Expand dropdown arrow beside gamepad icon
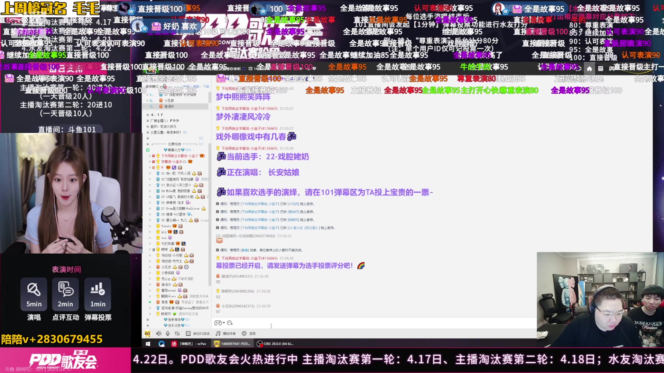664x373 pixels. (x=224, y=323)
